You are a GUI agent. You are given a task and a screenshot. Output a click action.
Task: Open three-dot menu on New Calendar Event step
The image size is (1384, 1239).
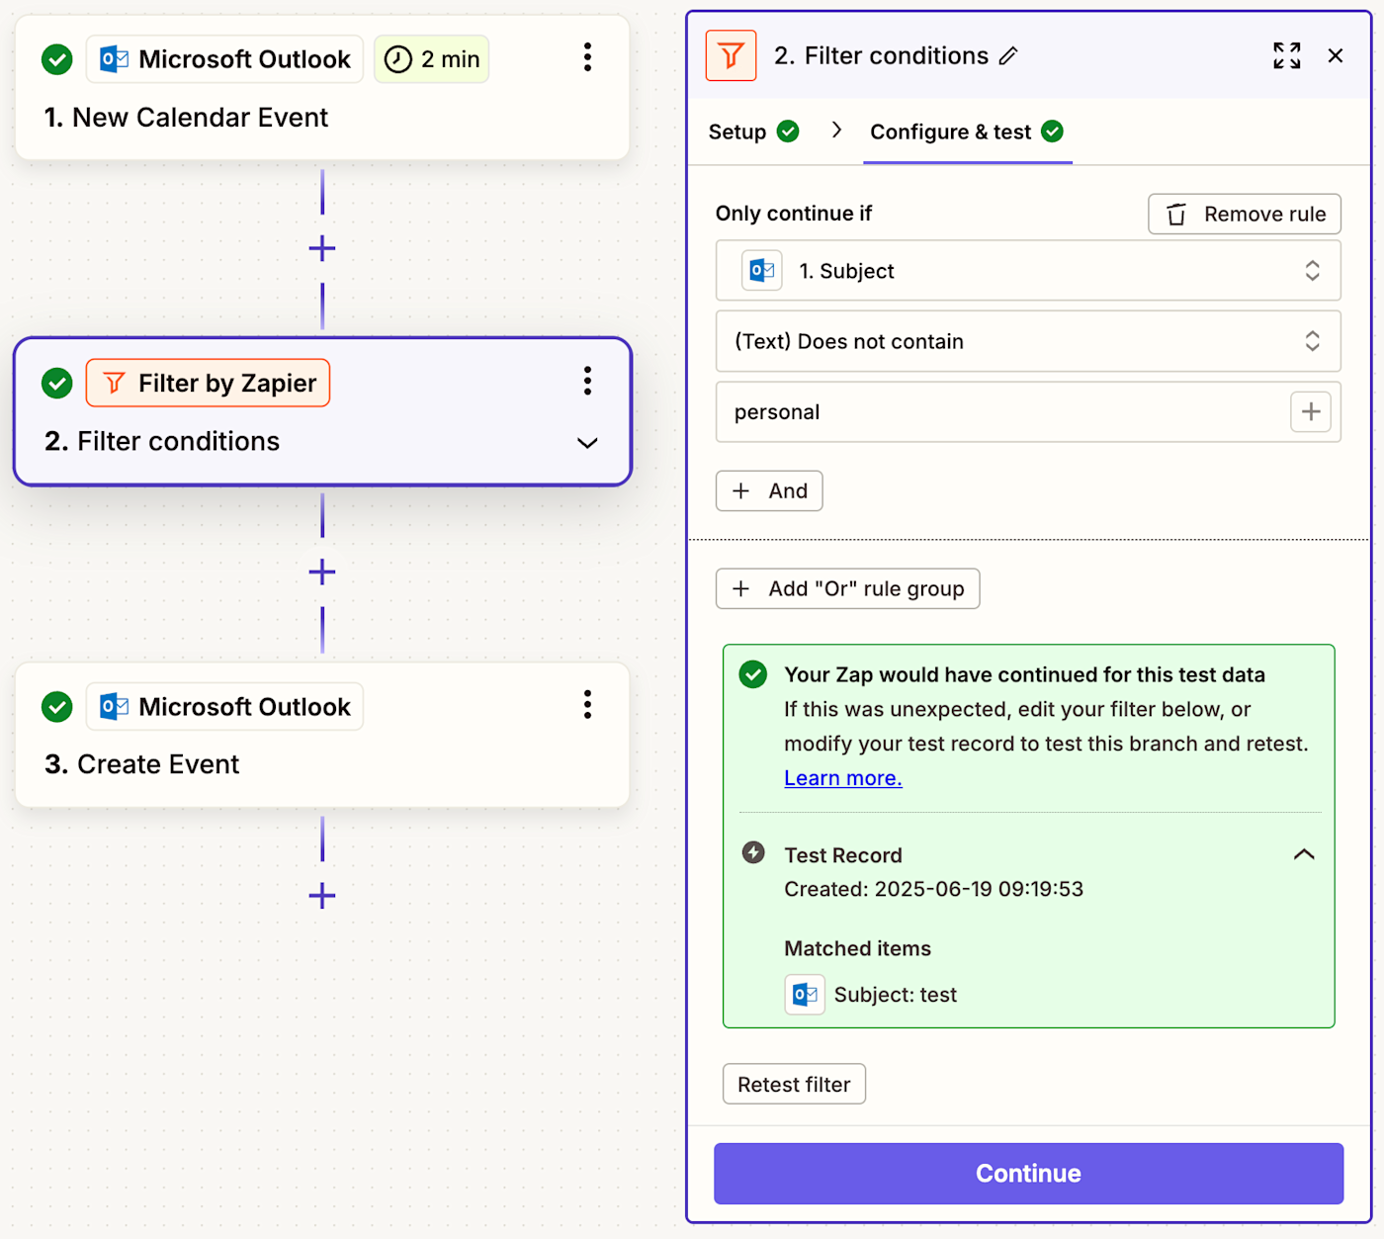[587, 57]
